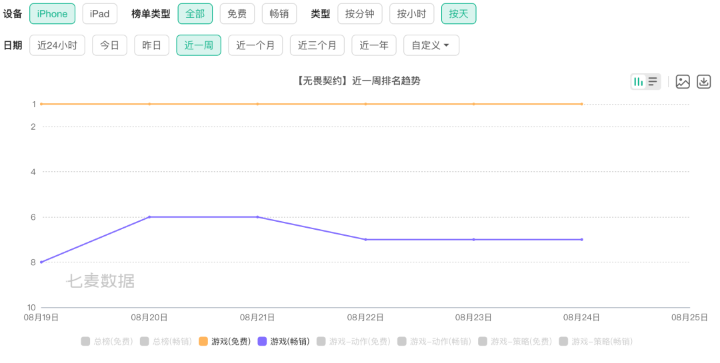This screenshot has width=720, height=363.
Task: Show 游戏-动作(畅销) legend series
Action: pos(434,342)
